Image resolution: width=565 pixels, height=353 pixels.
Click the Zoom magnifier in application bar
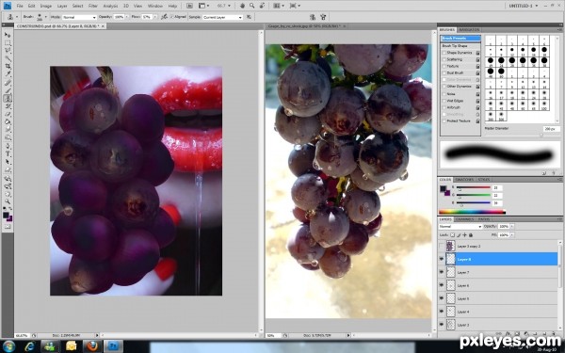251,6
